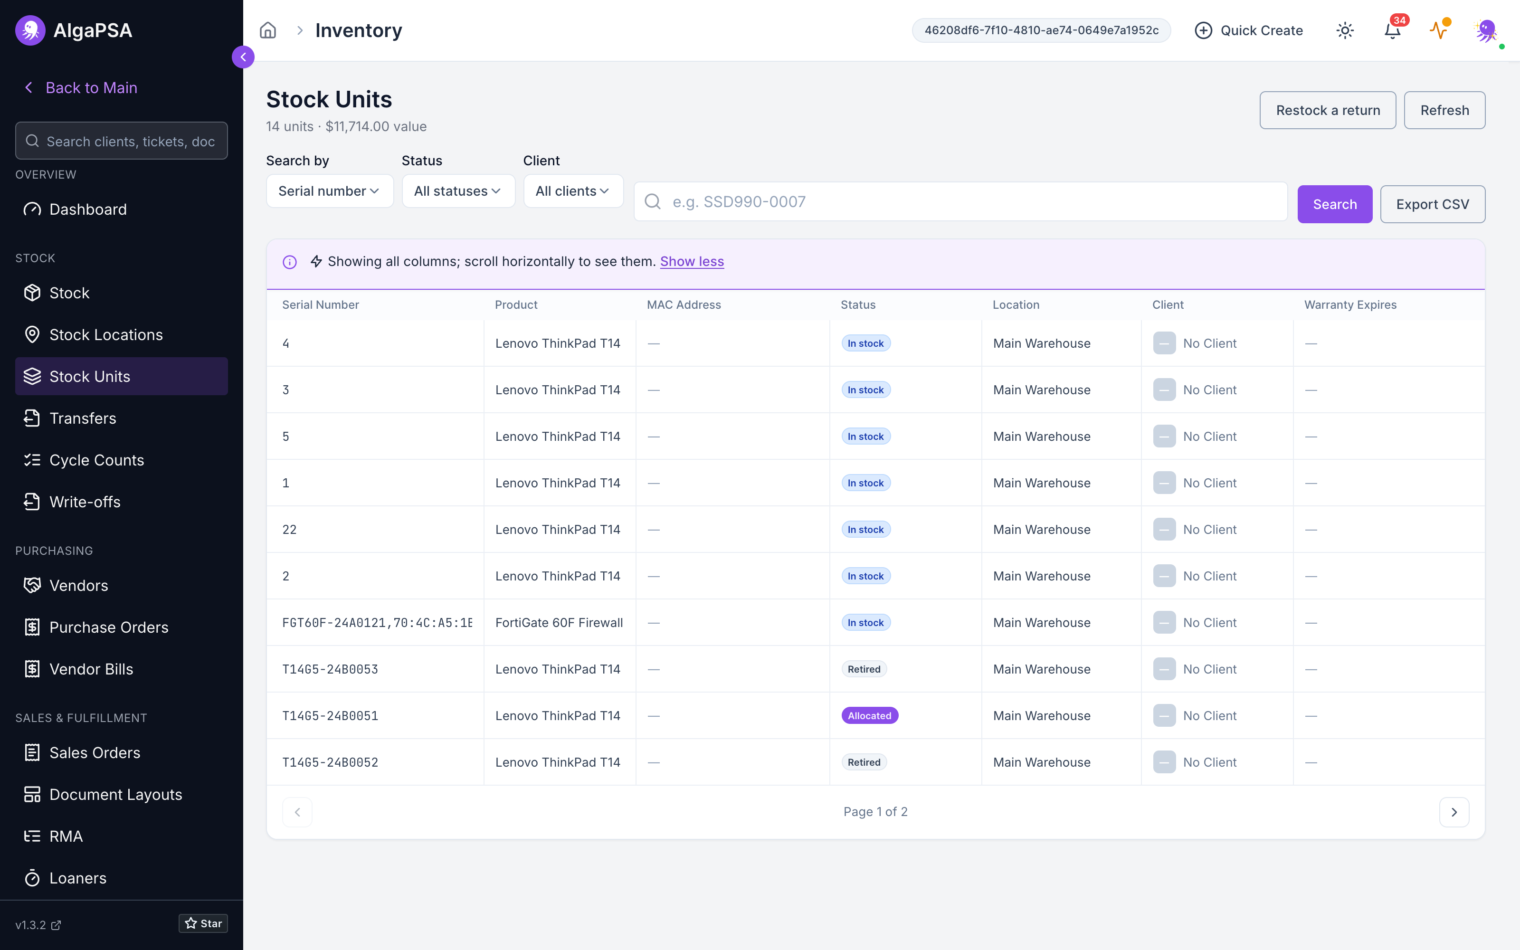The width and height of the screenshot is (1520, 950).
Task: Open the All statuses filter dropdown
Action: (458, 191)
